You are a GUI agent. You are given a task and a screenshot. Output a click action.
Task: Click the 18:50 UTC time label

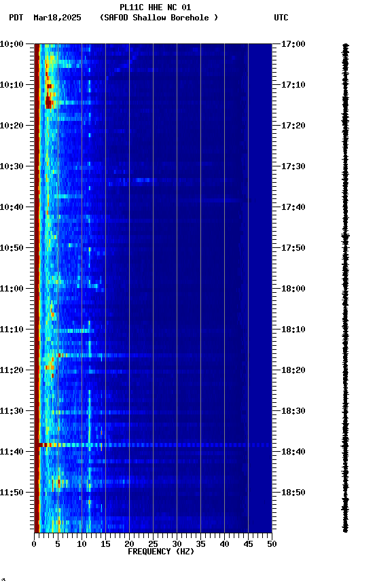293,493
